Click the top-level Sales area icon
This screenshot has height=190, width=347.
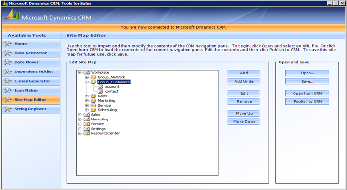click(x=87, y=115)
